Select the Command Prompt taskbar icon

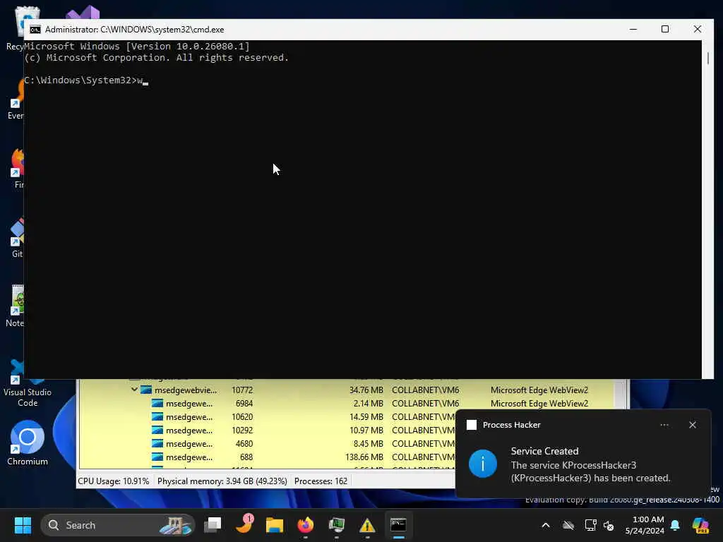point(398,525)
